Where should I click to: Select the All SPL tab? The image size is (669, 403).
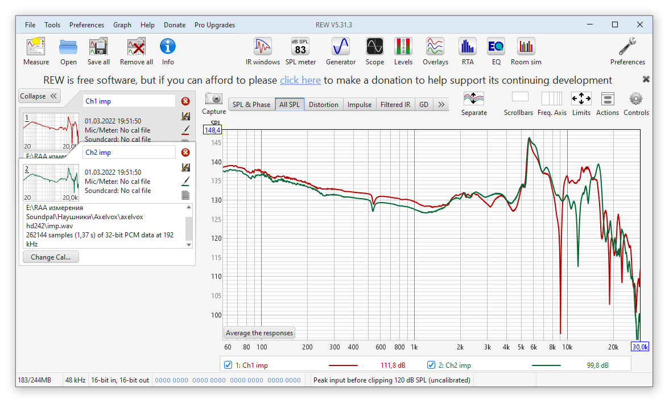pos(289,105)
